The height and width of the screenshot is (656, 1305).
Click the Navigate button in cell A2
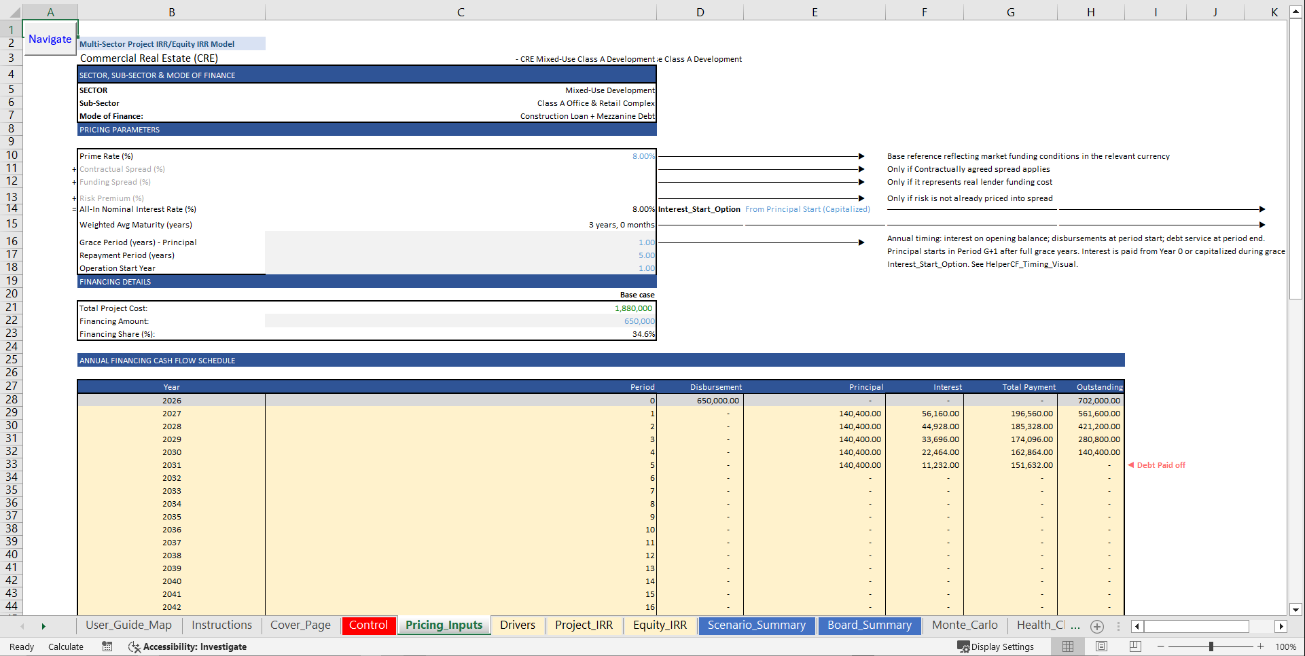[50, 39]
